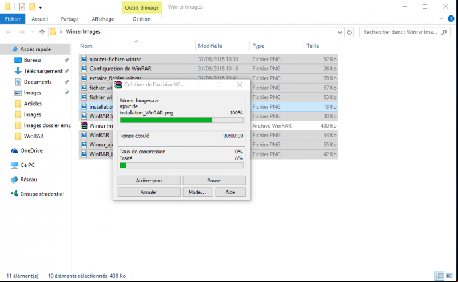Click the Ce PC computer icon
Image resolution: width=458 pixels, height=282 pixels.
(14, 165)
